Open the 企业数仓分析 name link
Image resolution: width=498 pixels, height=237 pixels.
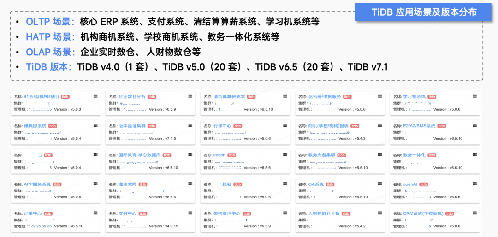(x=132, y=97)
